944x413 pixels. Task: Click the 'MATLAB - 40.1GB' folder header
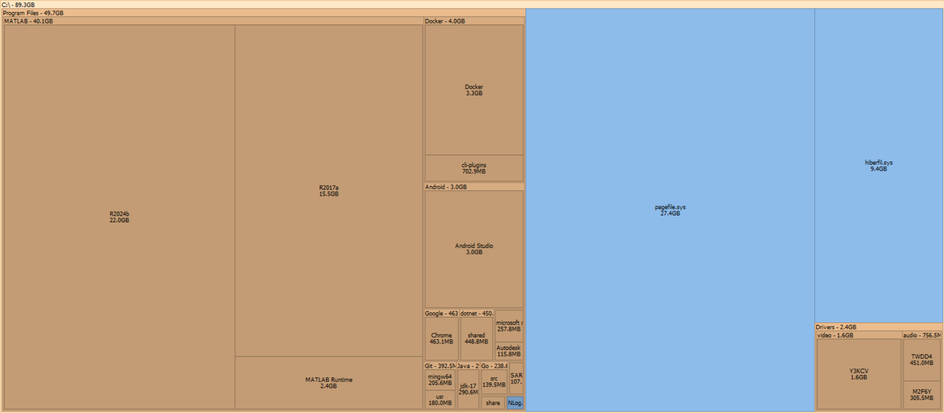[x=213, y=21]
